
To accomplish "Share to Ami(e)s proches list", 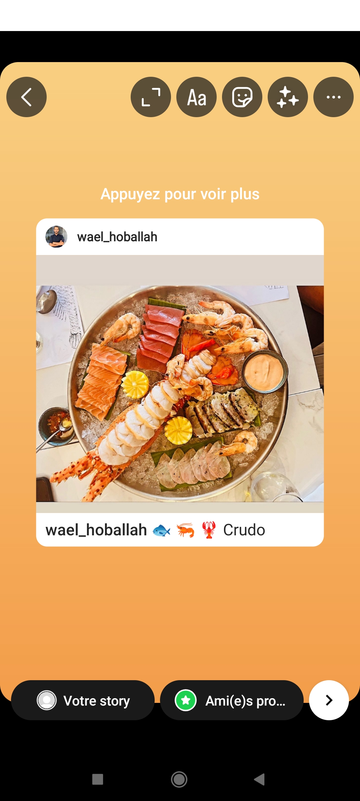I will point(232,700).
